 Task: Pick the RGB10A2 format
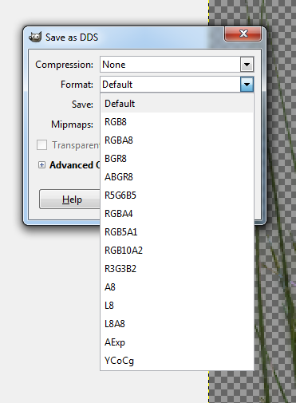(177, 251)
